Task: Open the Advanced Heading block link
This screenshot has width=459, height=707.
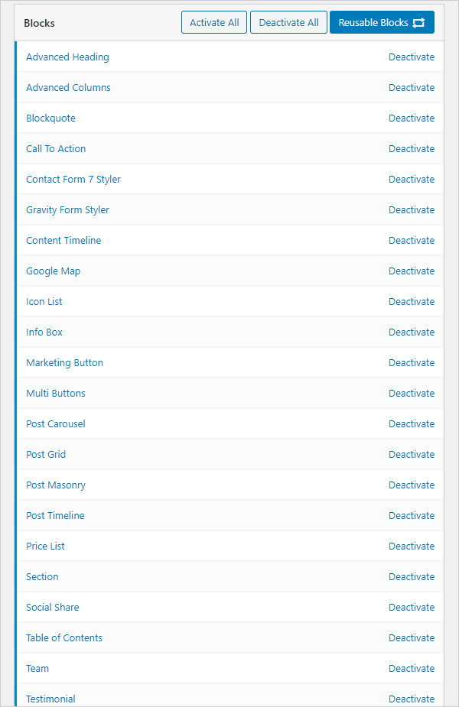Action: (x=67, y=57)
